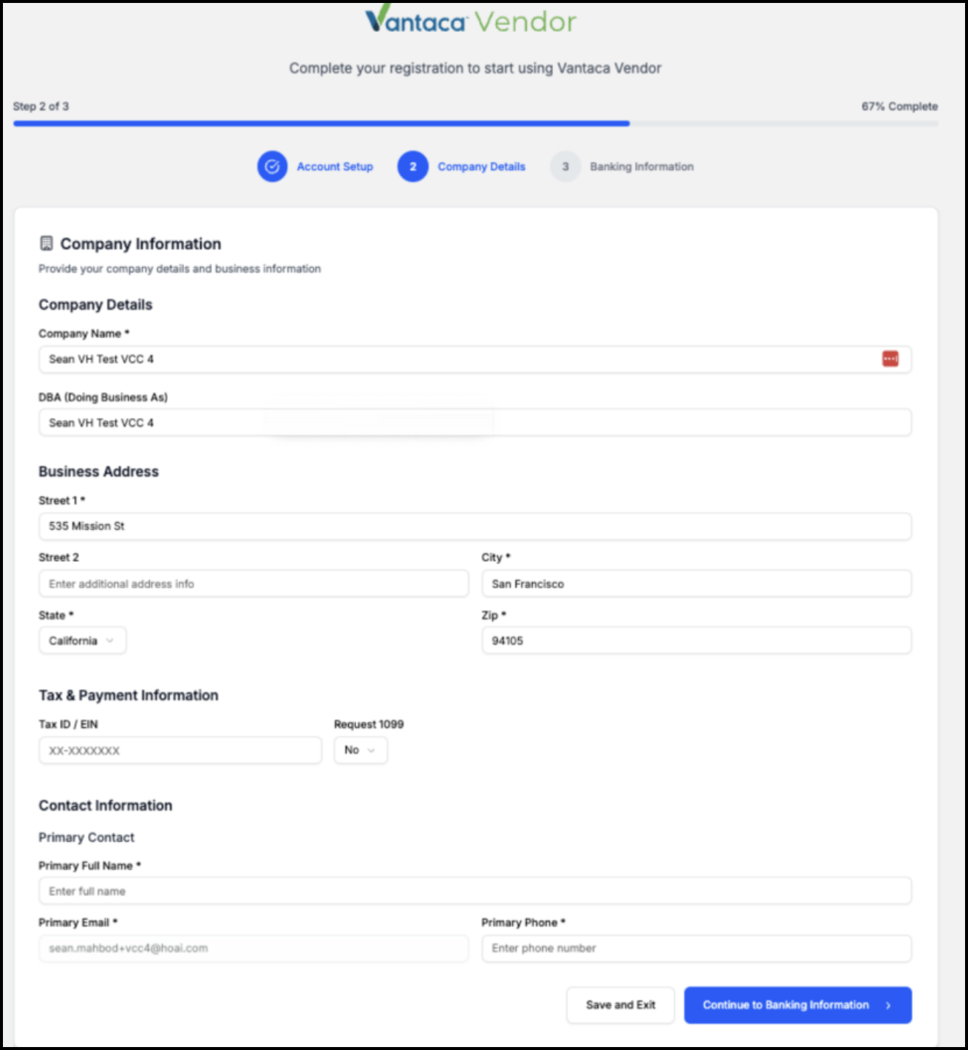Click the City field containing San Francisco
Viewport: 968px width, 1050px height.
click(x=696, y=583)
